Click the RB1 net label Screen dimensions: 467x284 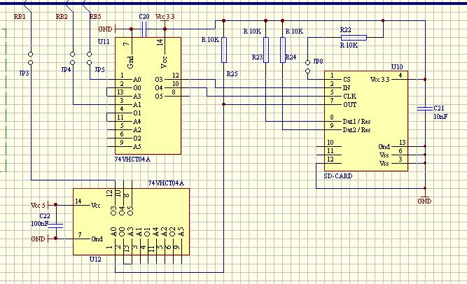[x=20, y=16]
